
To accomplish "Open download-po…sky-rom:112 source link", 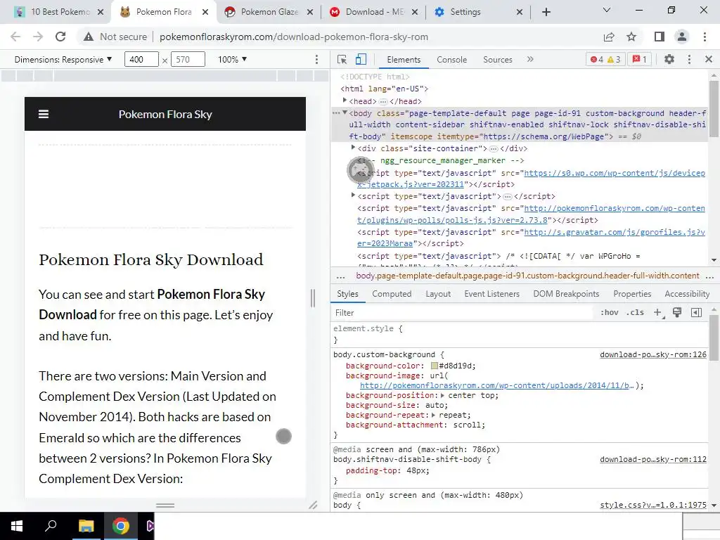I will tap(653, 459).
